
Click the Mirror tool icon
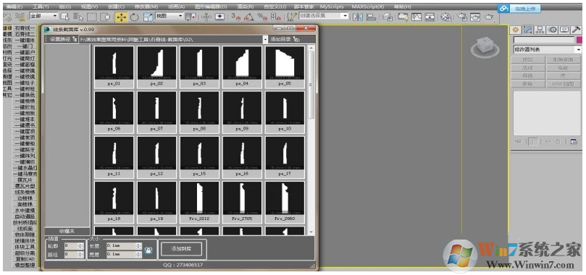[x=358, y=17]
